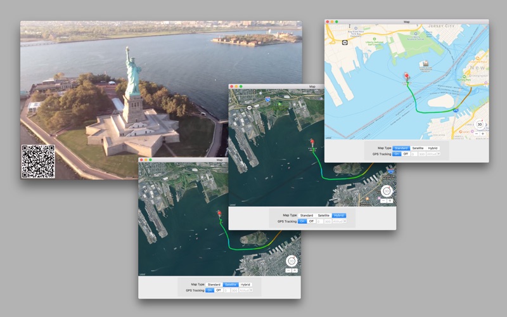Click the QR code on the video frame
Image resolution: width=507 pixels, height=317 pixels.
point(38,162)
